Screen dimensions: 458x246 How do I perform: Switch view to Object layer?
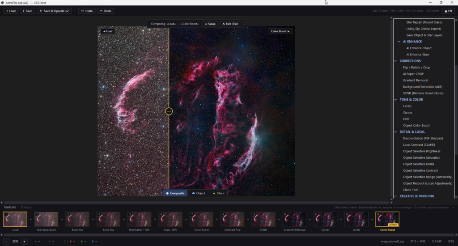pyautogui.click(x=198, y=193)
